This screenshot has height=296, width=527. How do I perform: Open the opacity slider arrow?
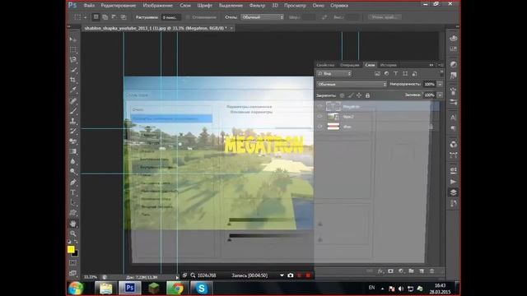click(440, 84)
